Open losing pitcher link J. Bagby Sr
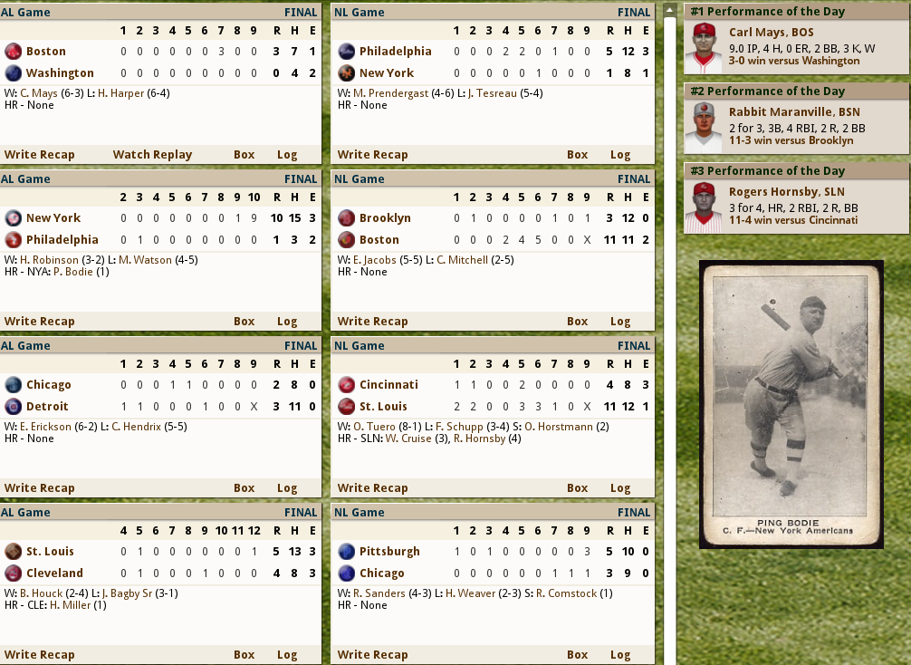 [127, 593]
